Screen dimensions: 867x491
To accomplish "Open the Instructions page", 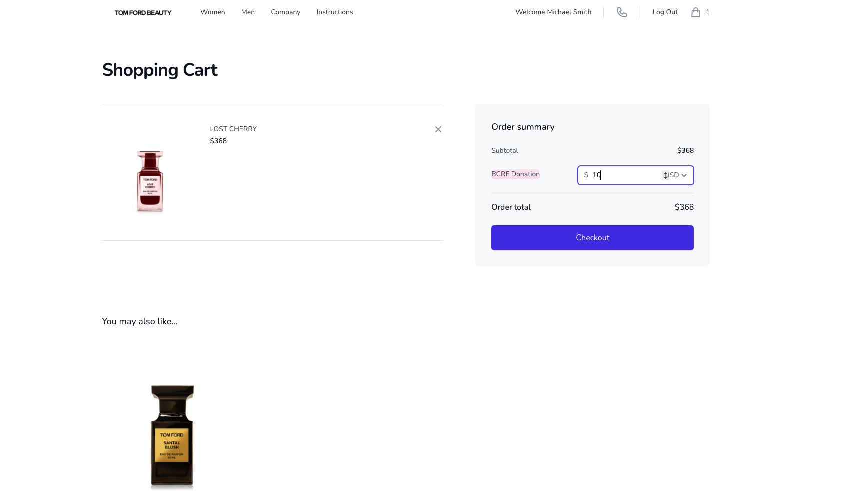I will tap(334, 12).
